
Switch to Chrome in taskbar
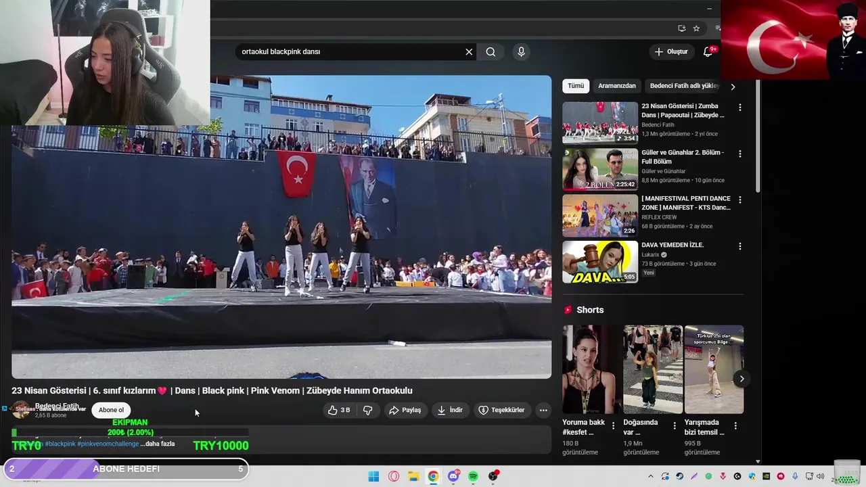pyautogui.click(x=433, y=476)
